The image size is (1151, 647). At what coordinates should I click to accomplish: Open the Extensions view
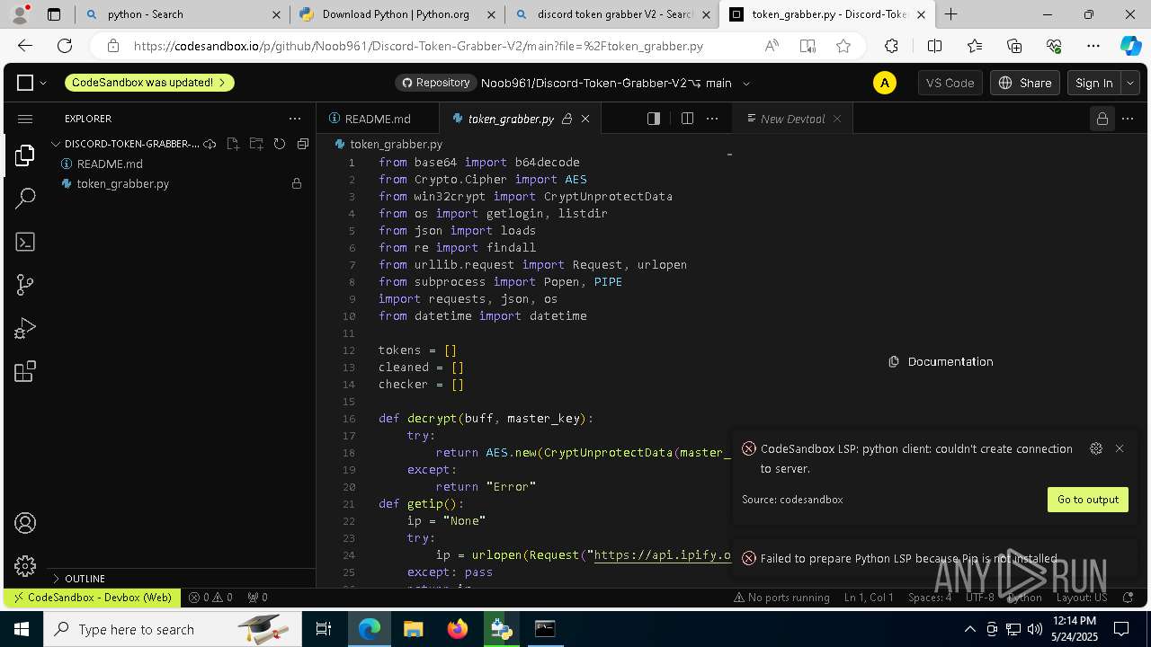[x=25, y=371]
